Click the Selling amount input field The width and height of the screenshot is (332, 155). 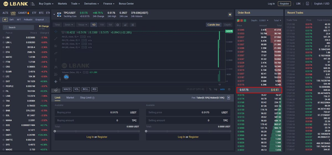point(188,121)
